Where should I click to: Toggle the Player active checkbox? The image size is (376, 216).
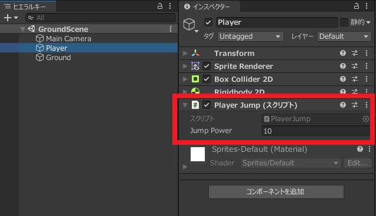[208, 22]
